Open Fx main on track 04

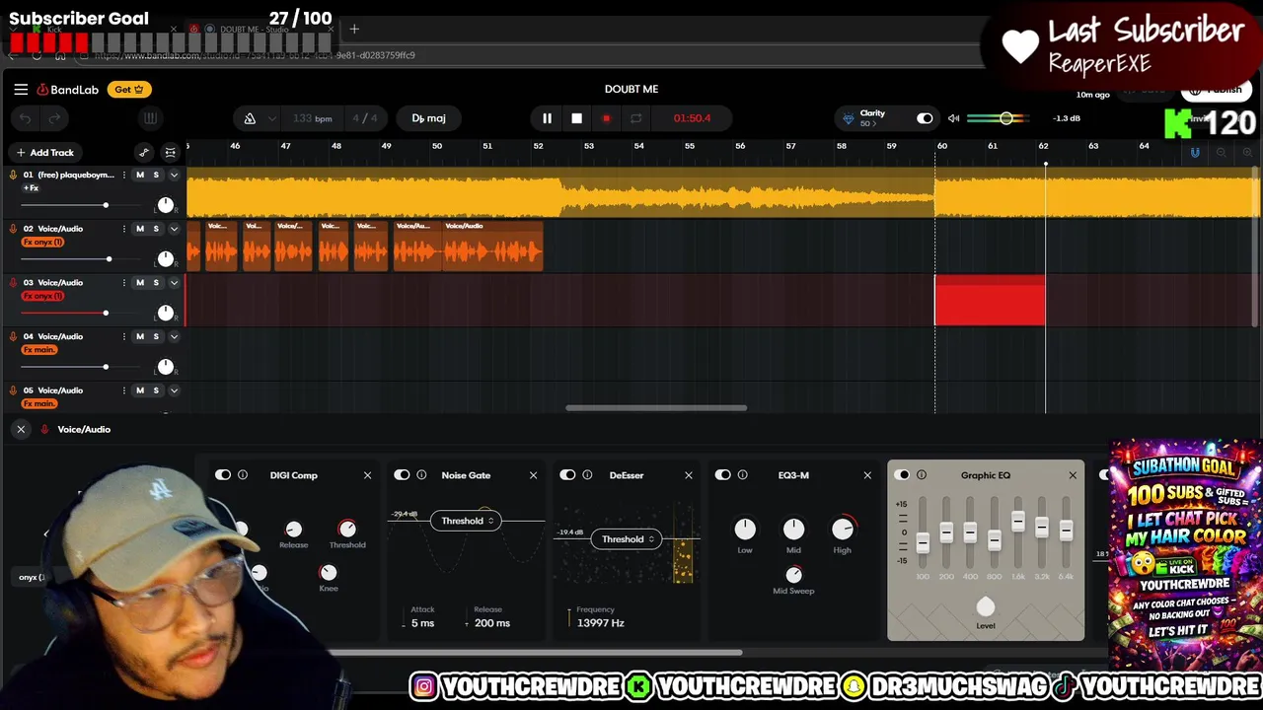pos(39,350)
